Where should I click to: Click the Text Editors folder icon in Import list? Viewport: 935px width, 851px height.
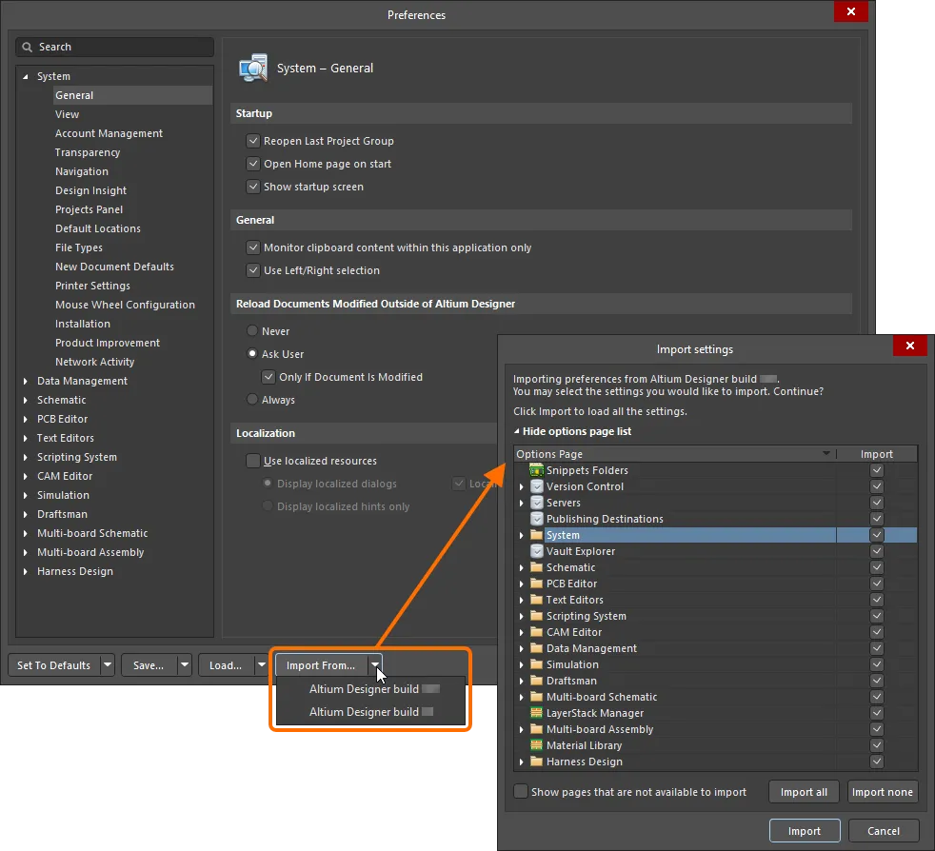[536, 599]
